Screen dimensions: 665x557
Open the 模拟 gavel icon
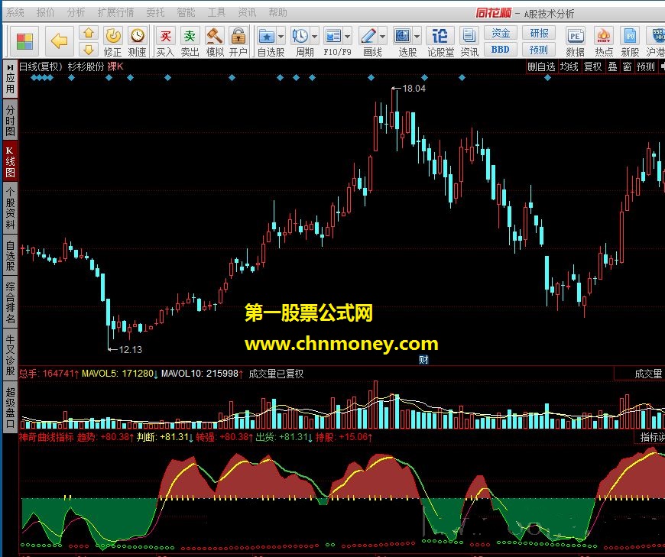(x=214, y=36)
